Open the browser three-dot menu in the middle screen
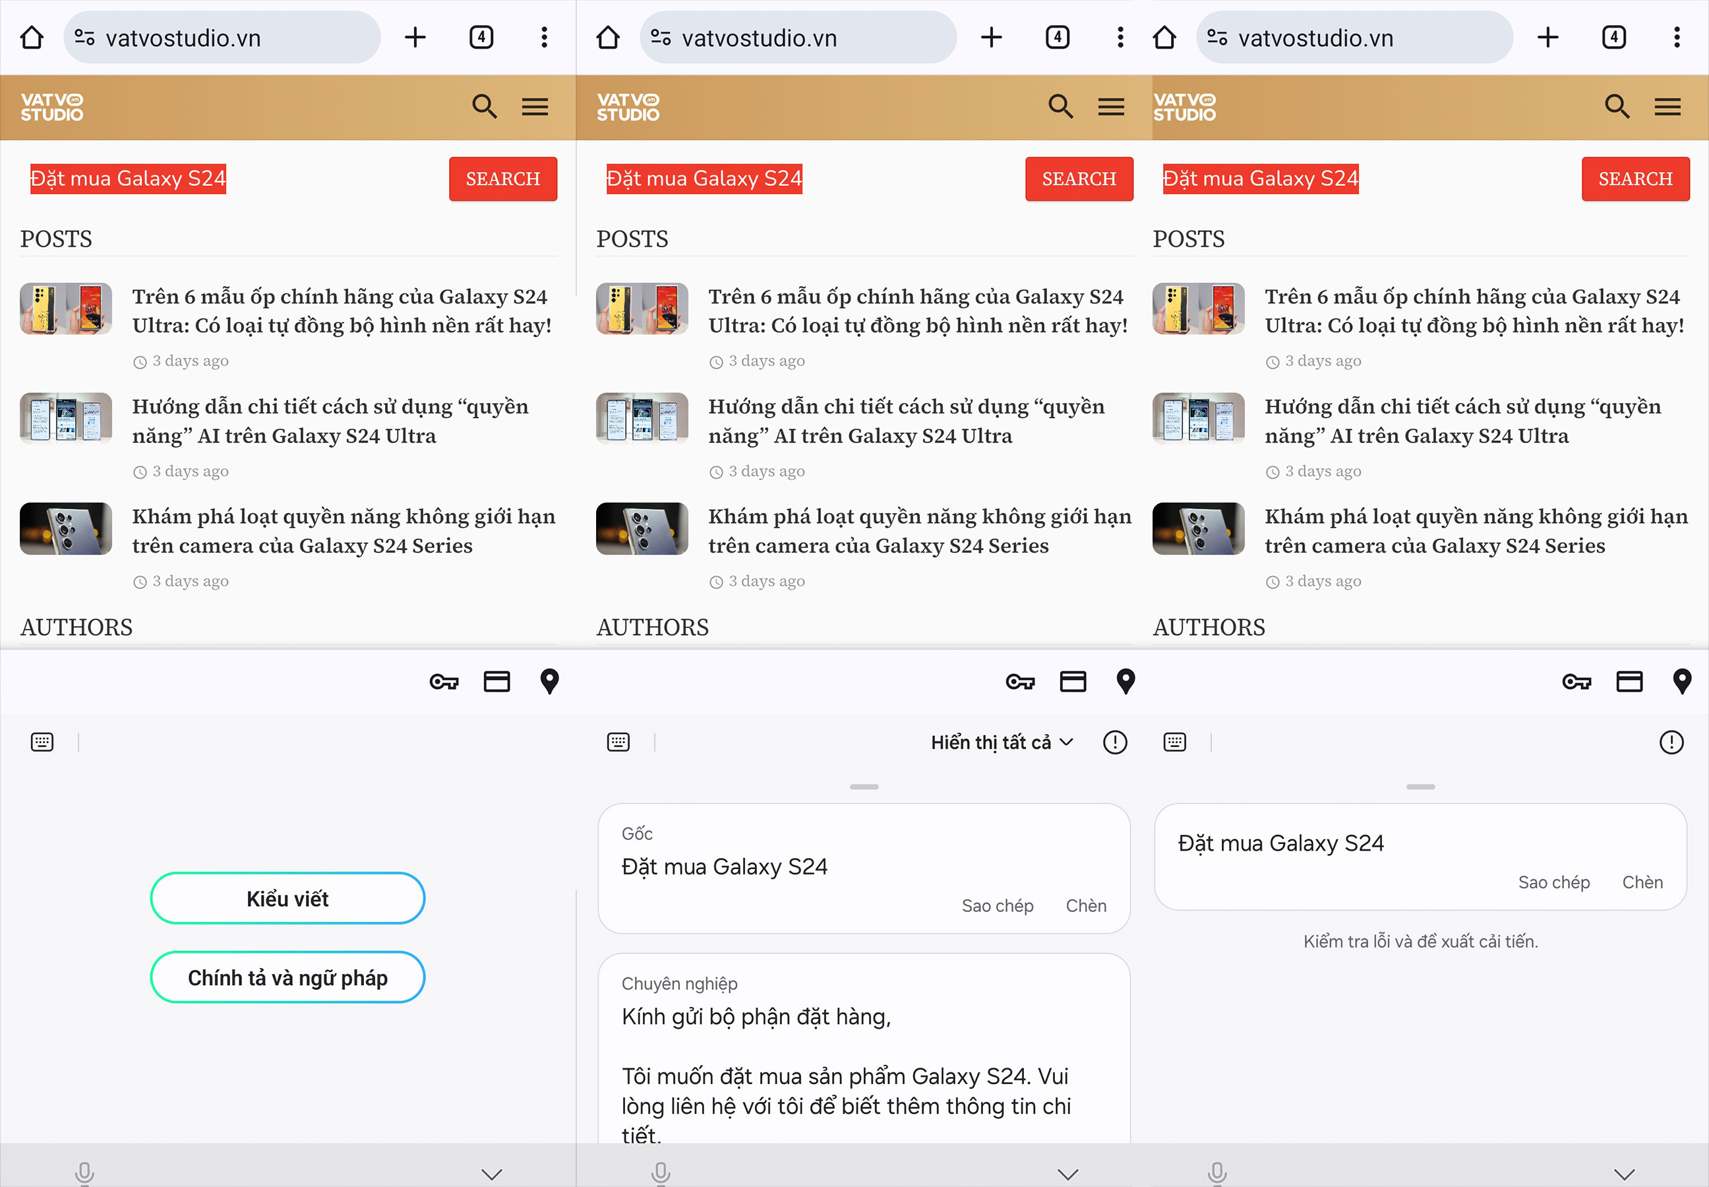The width and height of the screenshot is (1709, 1187). coord(1121,37)
